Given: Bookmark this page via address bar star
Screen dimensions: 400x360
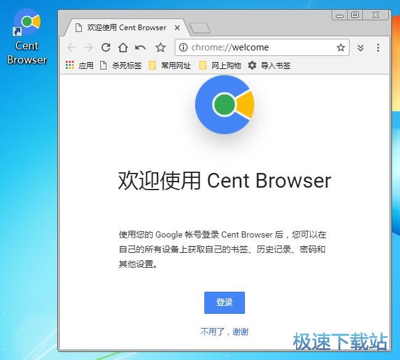Looking at the screenshot, I should 341,47.
